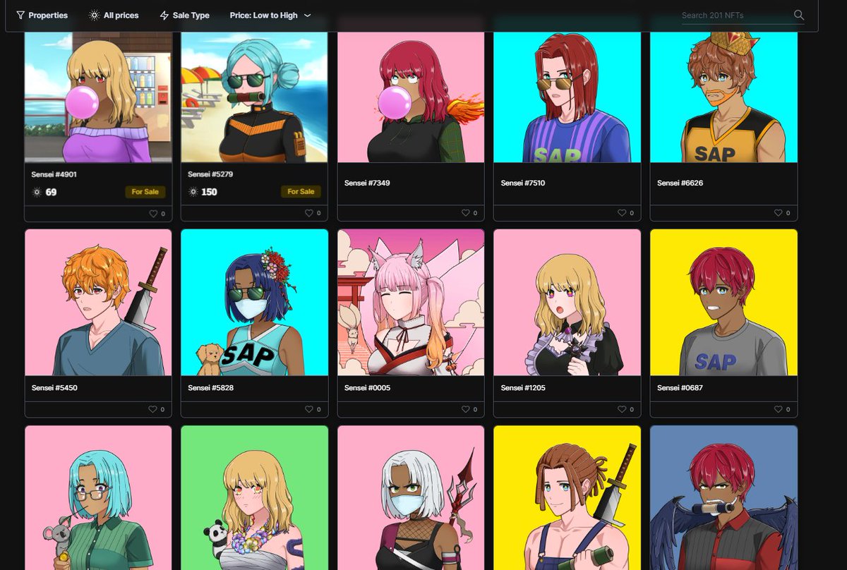The width and height of the screenshot is (847, 570).
Task: Click the Sensei #0687 title text
Action: point(680,388)
